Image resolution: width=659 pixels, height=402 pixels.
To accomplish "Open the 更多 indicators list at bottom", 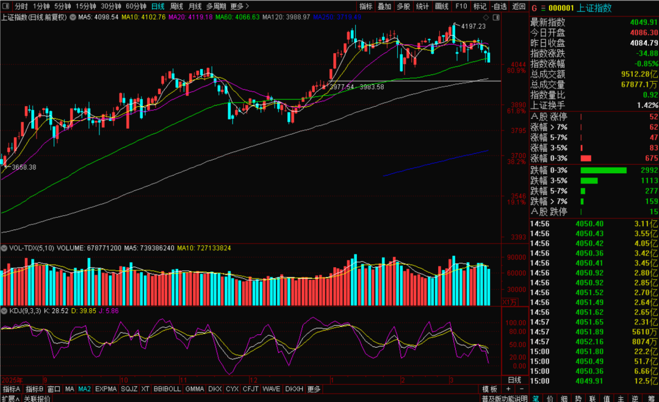I will (314, 389).
